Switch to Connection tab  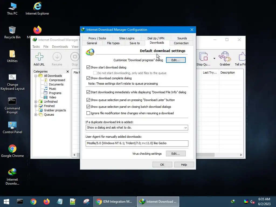[181, 43]
